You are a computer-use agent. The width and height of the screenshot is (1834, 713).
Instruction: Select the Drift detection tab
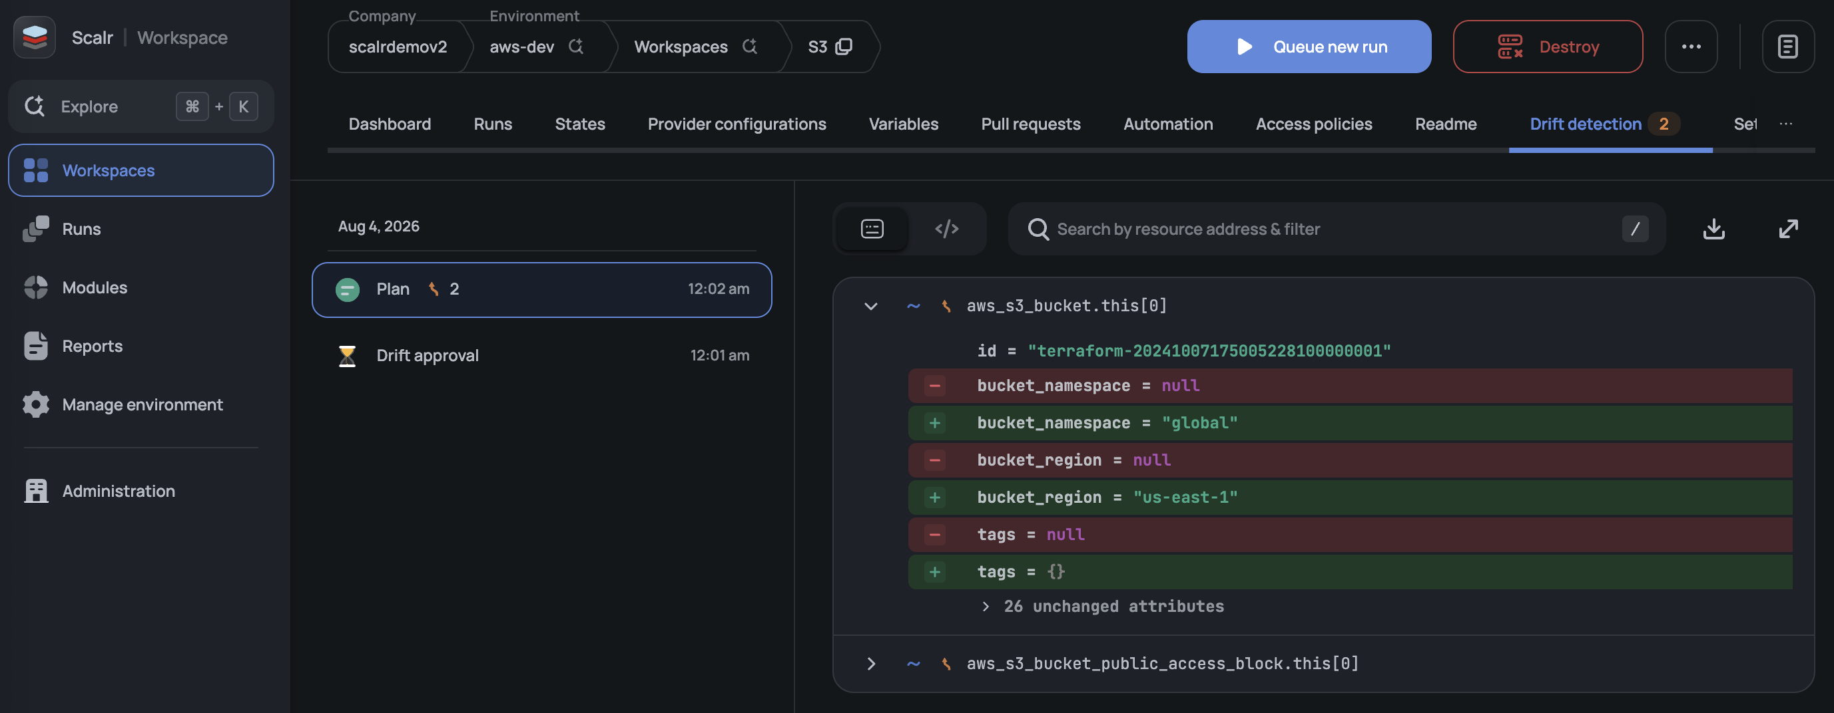pyautogui.click(x=1586, y=124)
